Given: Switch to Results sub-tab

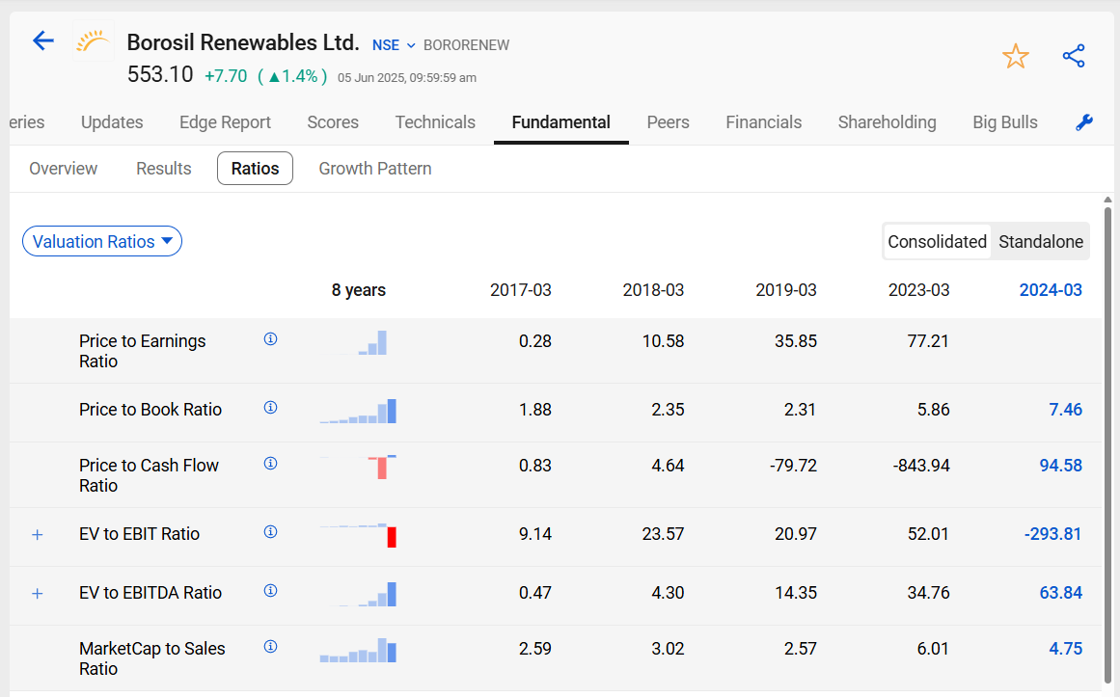Looking at the screenshot, I should 164,169.
